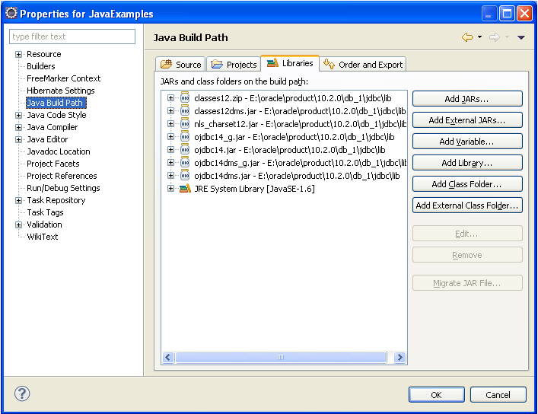Click the Add External JARs... button

click(467, 120)
